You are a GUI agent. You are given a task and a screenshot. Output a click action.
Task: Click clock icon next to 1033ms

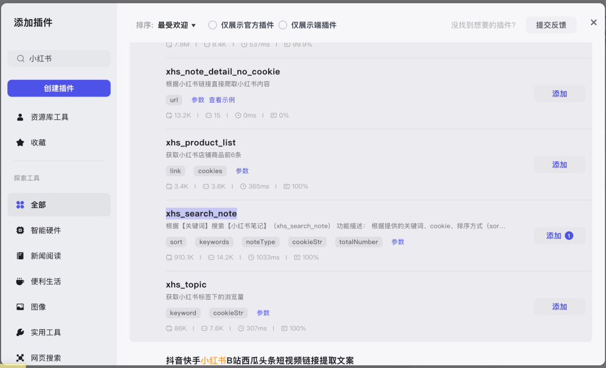[x=251, y=257]
